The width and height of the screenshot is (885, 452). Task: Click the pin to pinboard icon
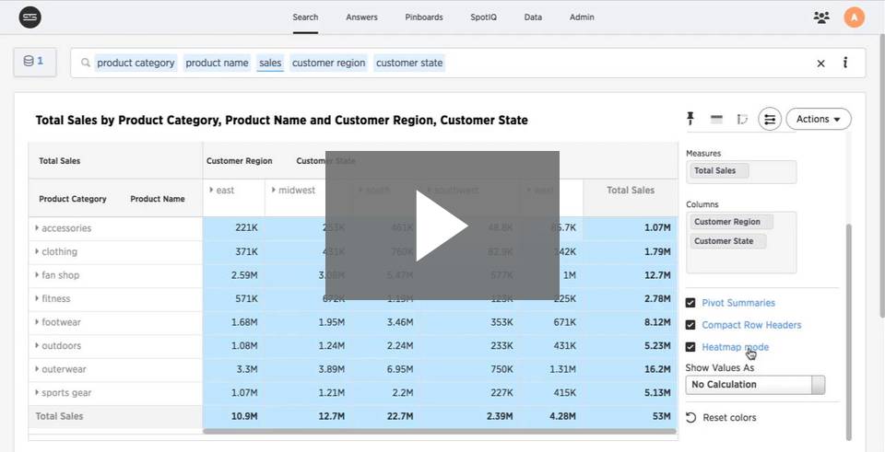click(x=690, y=119)
